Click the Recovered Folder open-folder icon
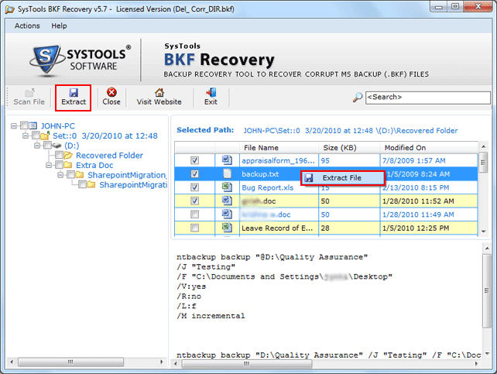Image resolution: width=497 pixels, height=374 pixels. click(x=68, y=156)
